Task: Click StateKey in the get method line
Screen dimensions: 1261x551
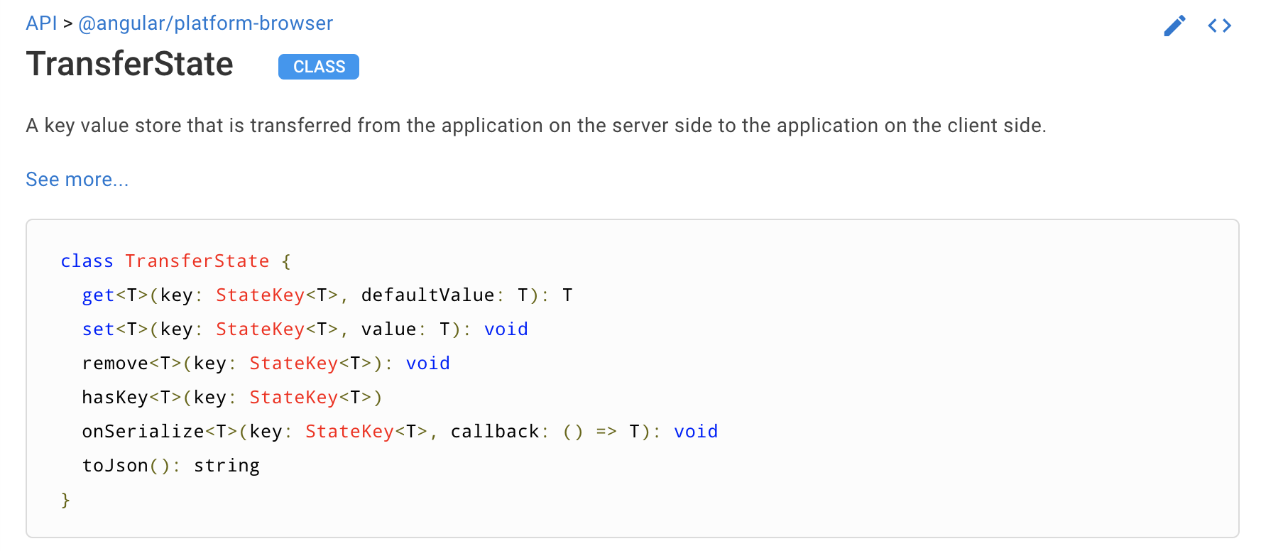Action: coord(260,295)
